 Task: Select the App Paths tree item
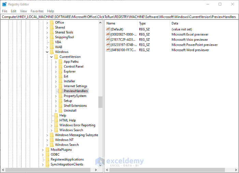pyautogui.click(x=71, y=61)
